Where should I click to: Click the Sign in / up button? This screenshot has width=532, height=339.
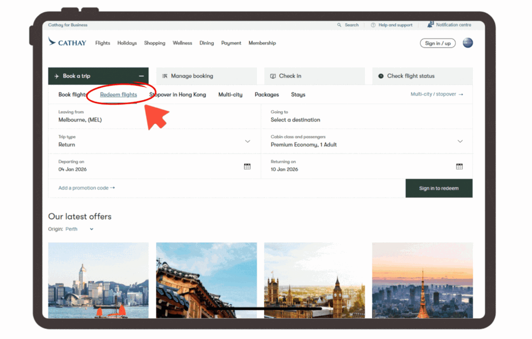(438, 43)
